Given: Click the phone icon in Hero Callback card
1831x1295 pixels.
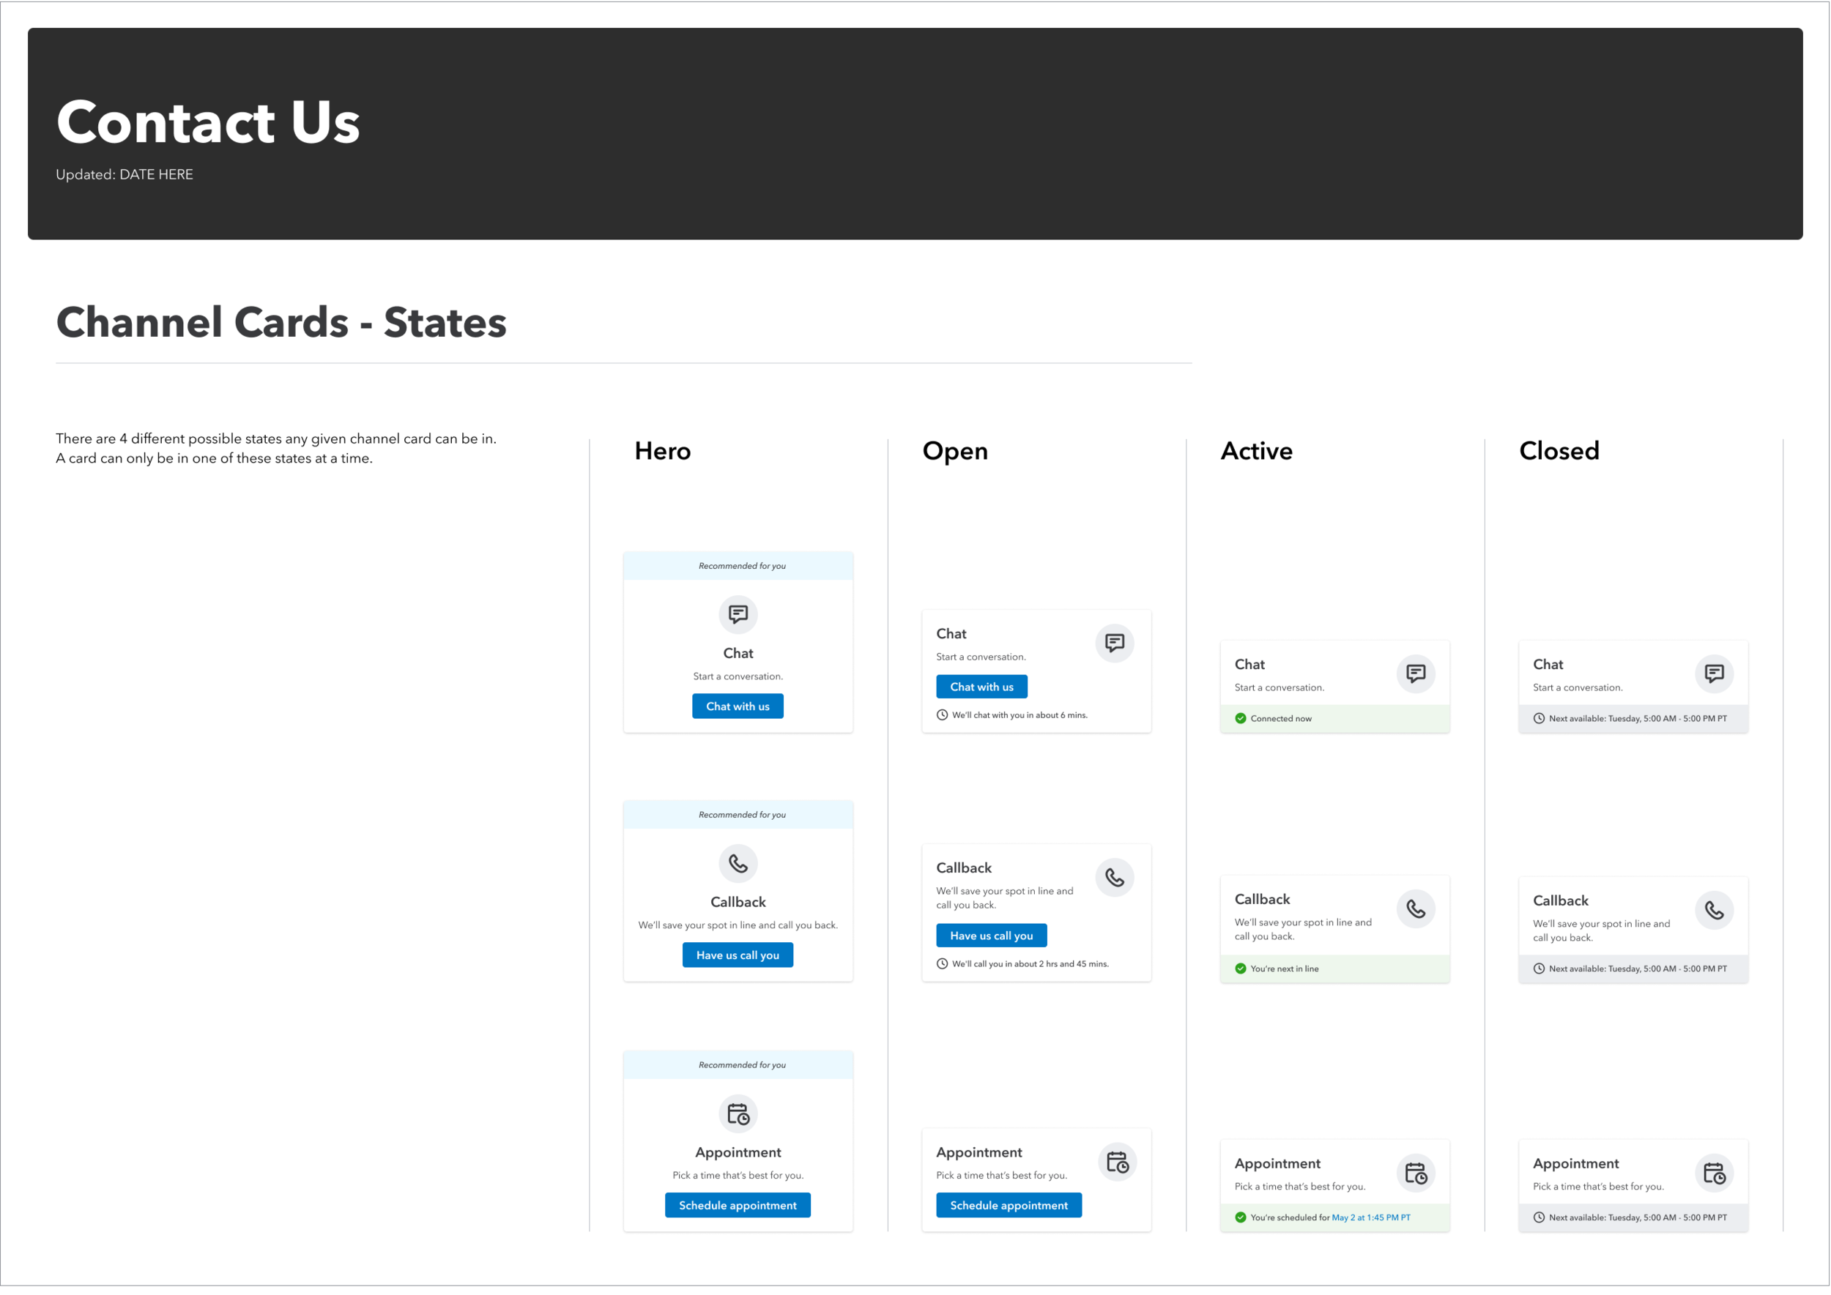Looking at the screenshot, I should pyautogui.click(x=738, y=863).
